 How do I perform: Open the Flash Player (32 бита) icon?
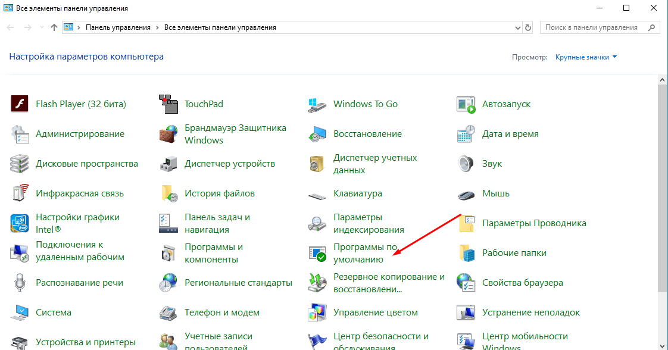click(20, 104)
